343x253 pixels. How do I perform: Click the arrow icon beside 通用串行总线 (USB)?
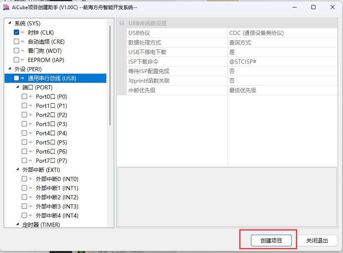click(x=23, y=78)
